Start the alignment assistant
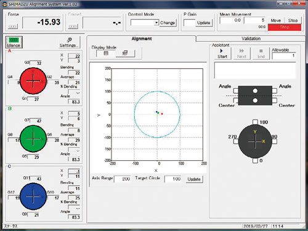This screenshot has height=231, width=308. tap(222, 54)
